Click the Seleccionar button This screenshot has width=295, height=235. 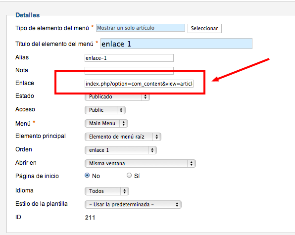[x=204, y=28]
